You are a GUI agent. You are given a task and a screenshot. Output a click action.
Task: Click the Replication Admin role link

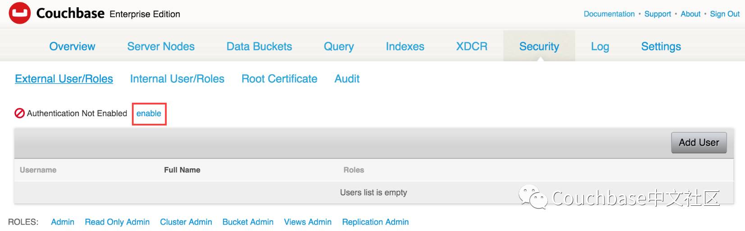click(375, 222)
